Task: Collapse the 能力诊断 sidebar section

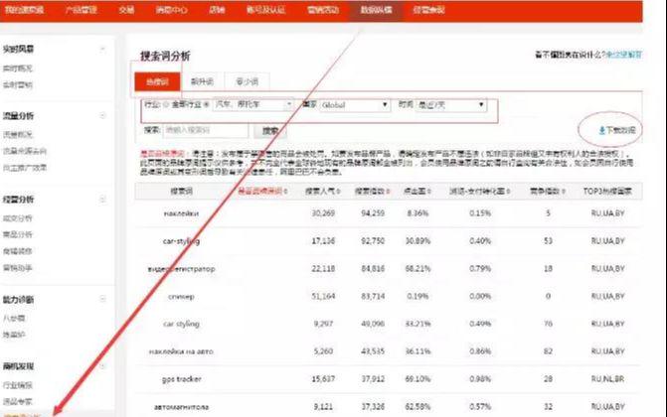Action: coord(103,297)
